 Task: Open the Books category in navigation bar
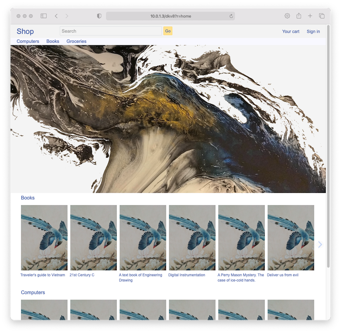[53, 41]
